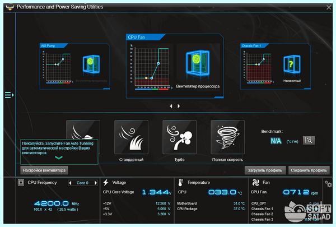Click the Fan spinner icon in status bar
Screen dimensions: 336x227
256,183
